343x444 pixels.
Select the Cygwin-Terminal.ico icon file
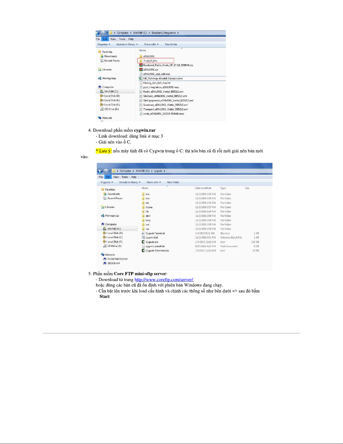[157, 251]
